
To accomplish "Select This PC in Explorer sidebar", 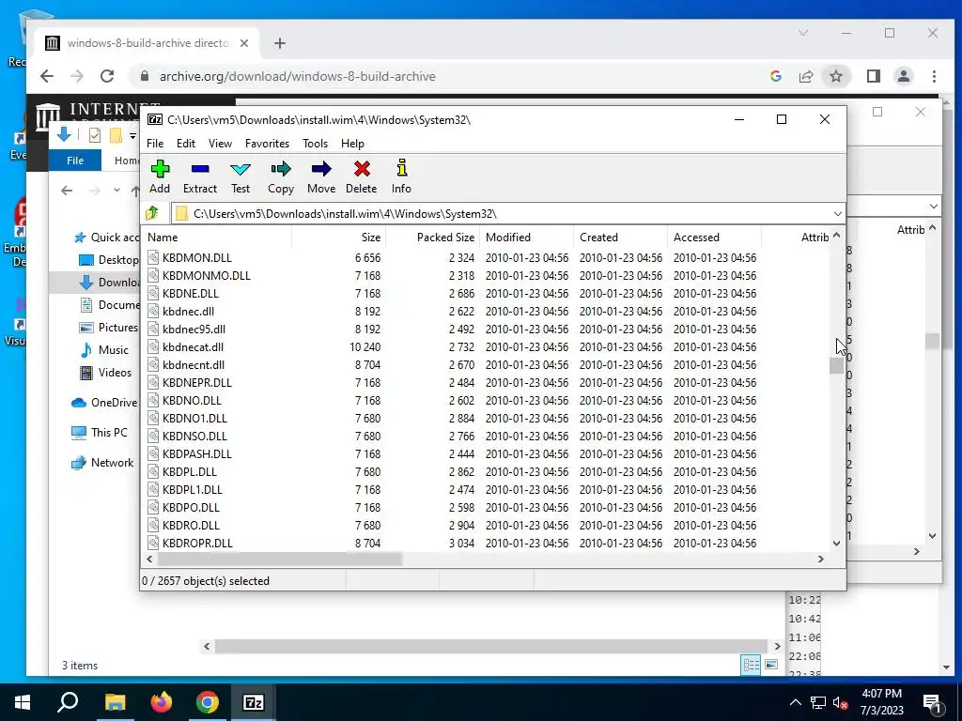I will pos(98,432).
